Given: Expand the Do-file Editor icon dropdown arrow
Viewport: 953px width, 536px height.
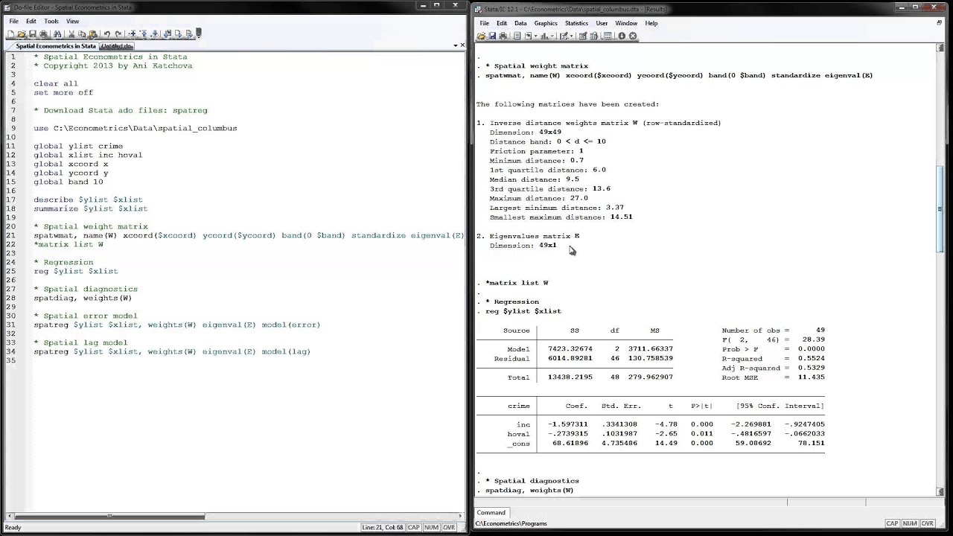Looking at the screenshot, I should click(572, 36).
